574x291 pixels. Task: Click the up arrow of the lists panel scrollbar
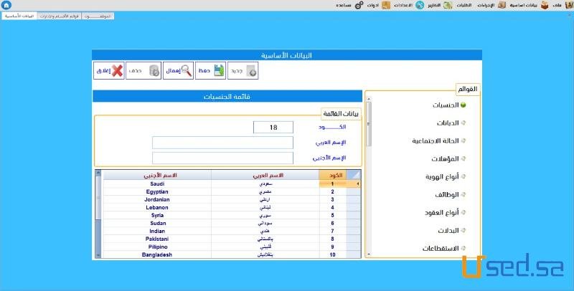point(369,99)
